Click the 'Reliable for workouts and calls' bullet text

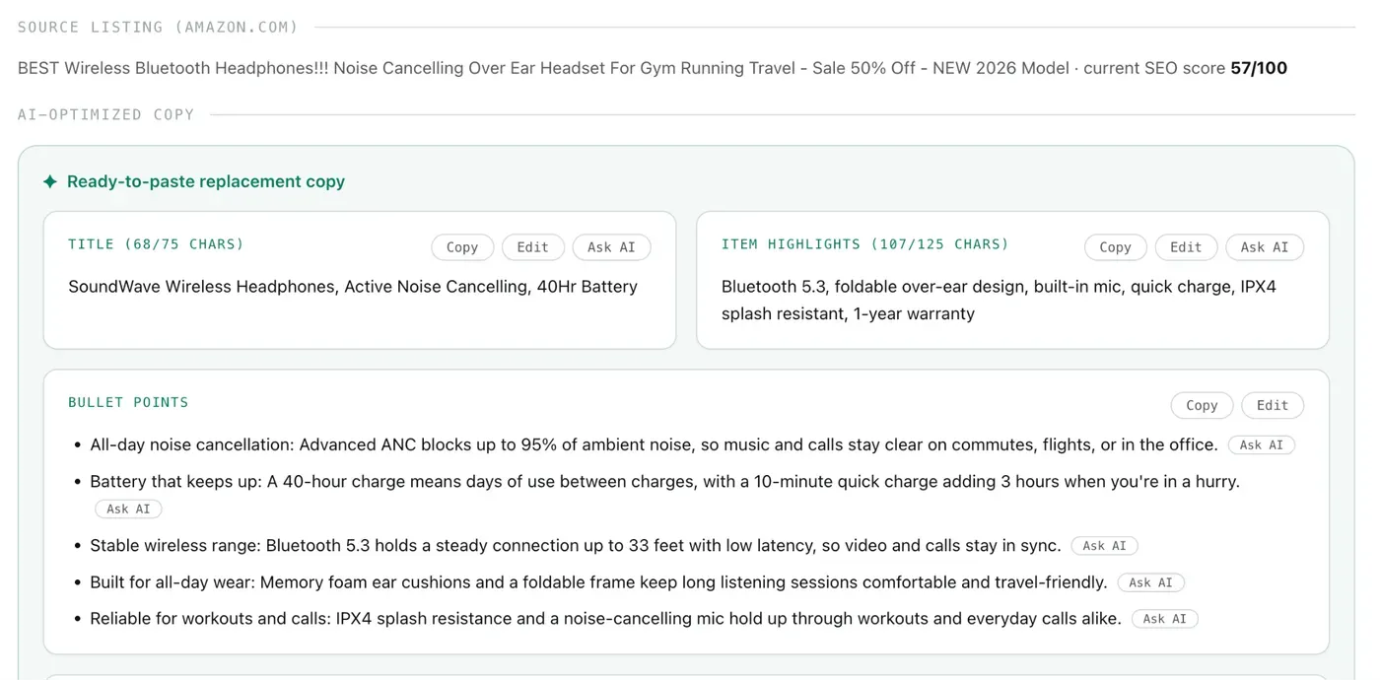(605, 619)
